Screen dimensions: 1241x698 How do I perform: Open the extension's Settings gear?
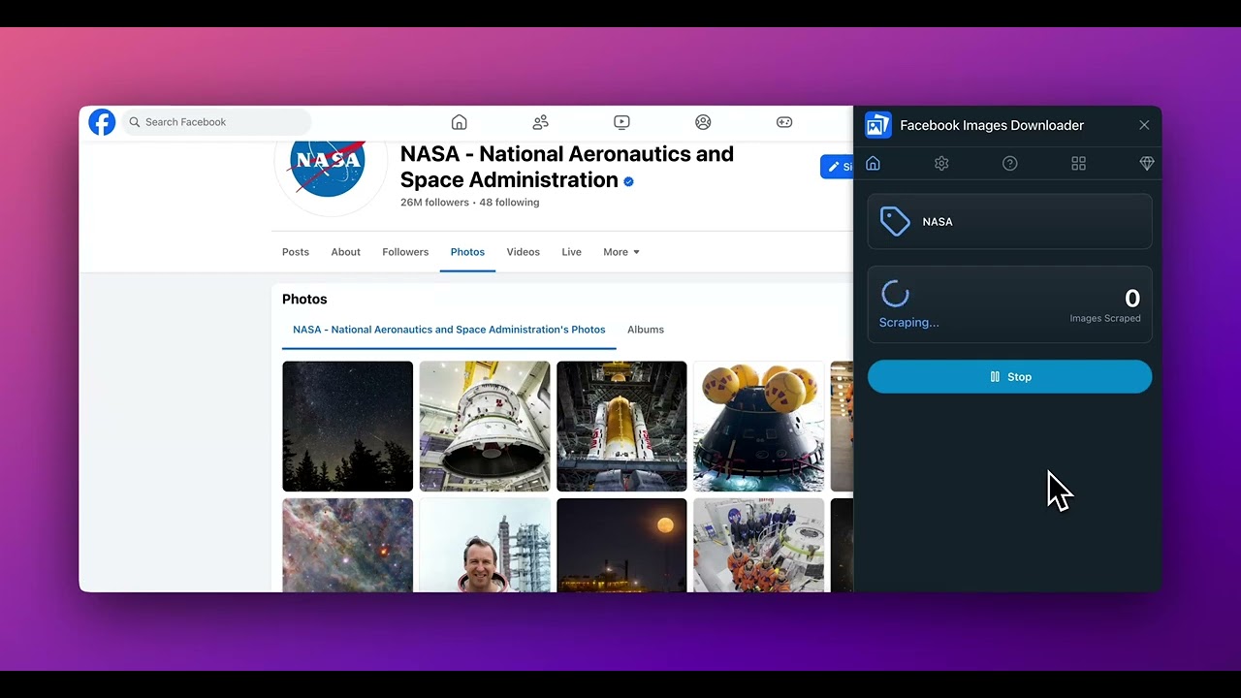(x=941, y=164)
